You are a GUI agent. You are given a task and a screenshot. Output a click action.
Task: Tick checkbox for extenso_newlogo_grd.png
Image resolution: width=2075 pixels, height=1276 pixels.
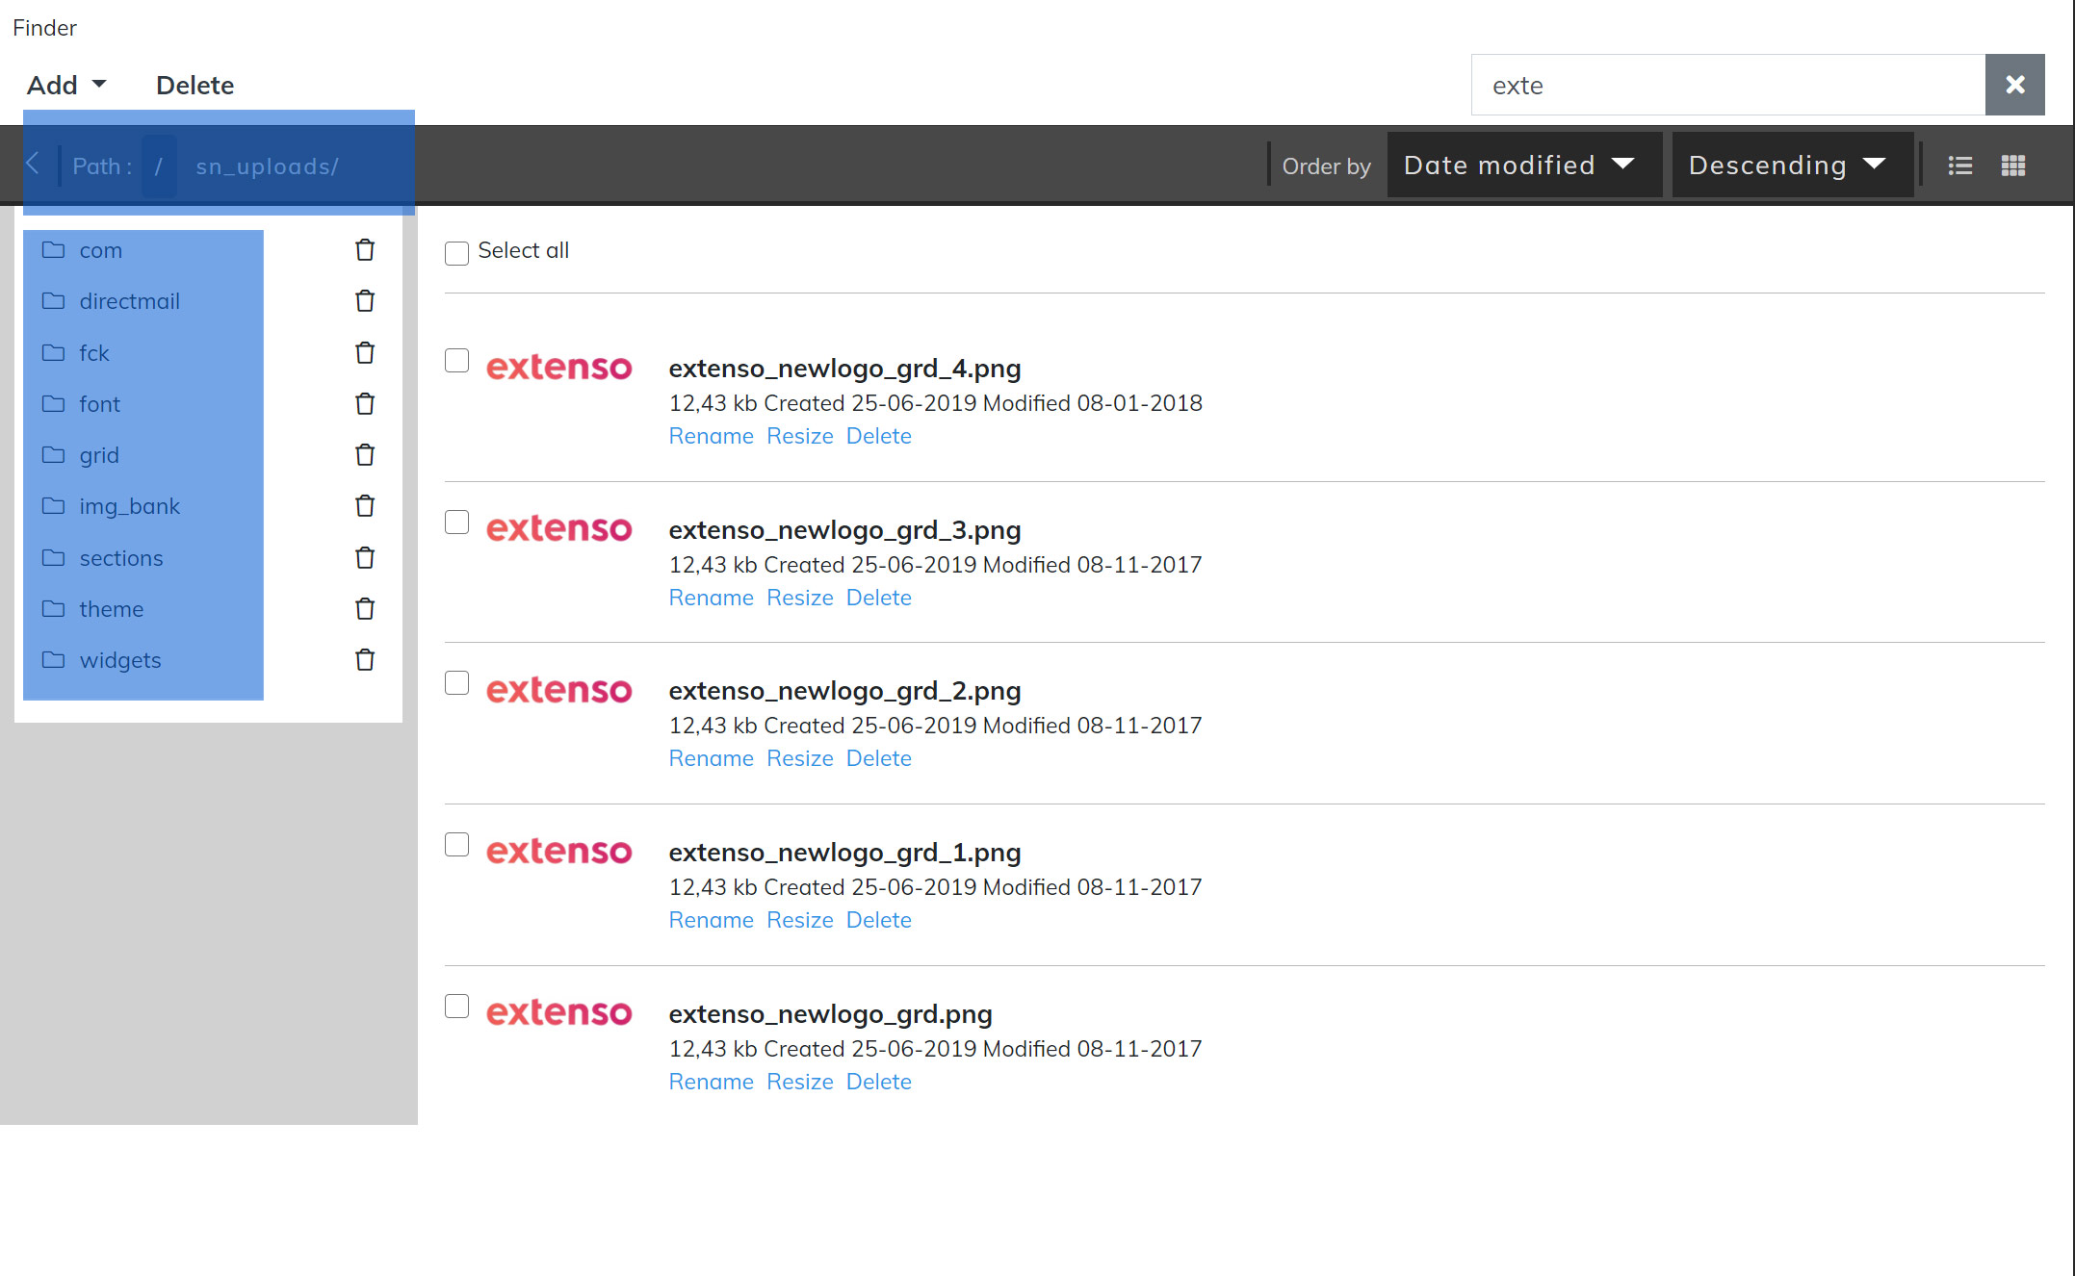click(x=456, y=1007)
